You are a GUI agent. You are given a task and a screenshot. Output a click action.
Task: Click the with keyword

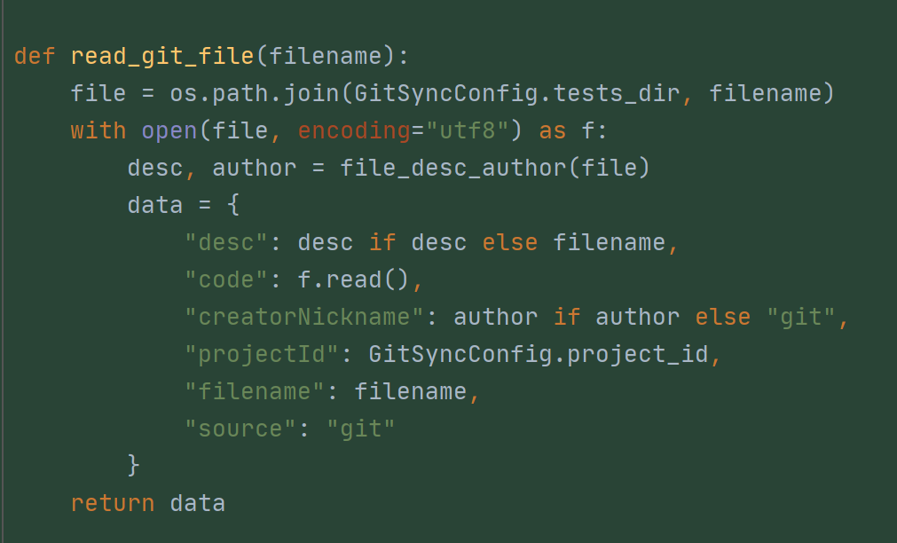tap(98, 131)
